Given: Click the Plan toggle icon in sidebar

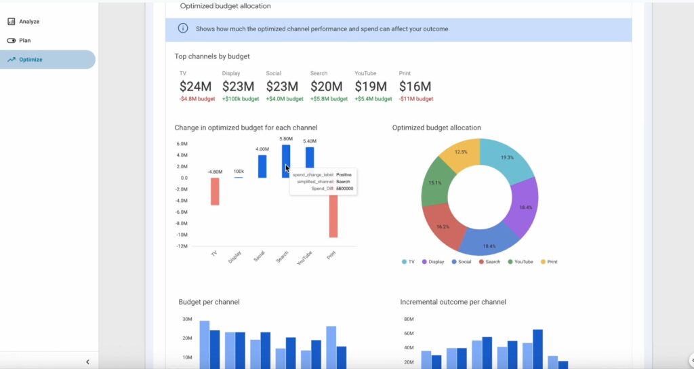Looking at the screenshot, I should pyautogui.click(x=11, y=41).
